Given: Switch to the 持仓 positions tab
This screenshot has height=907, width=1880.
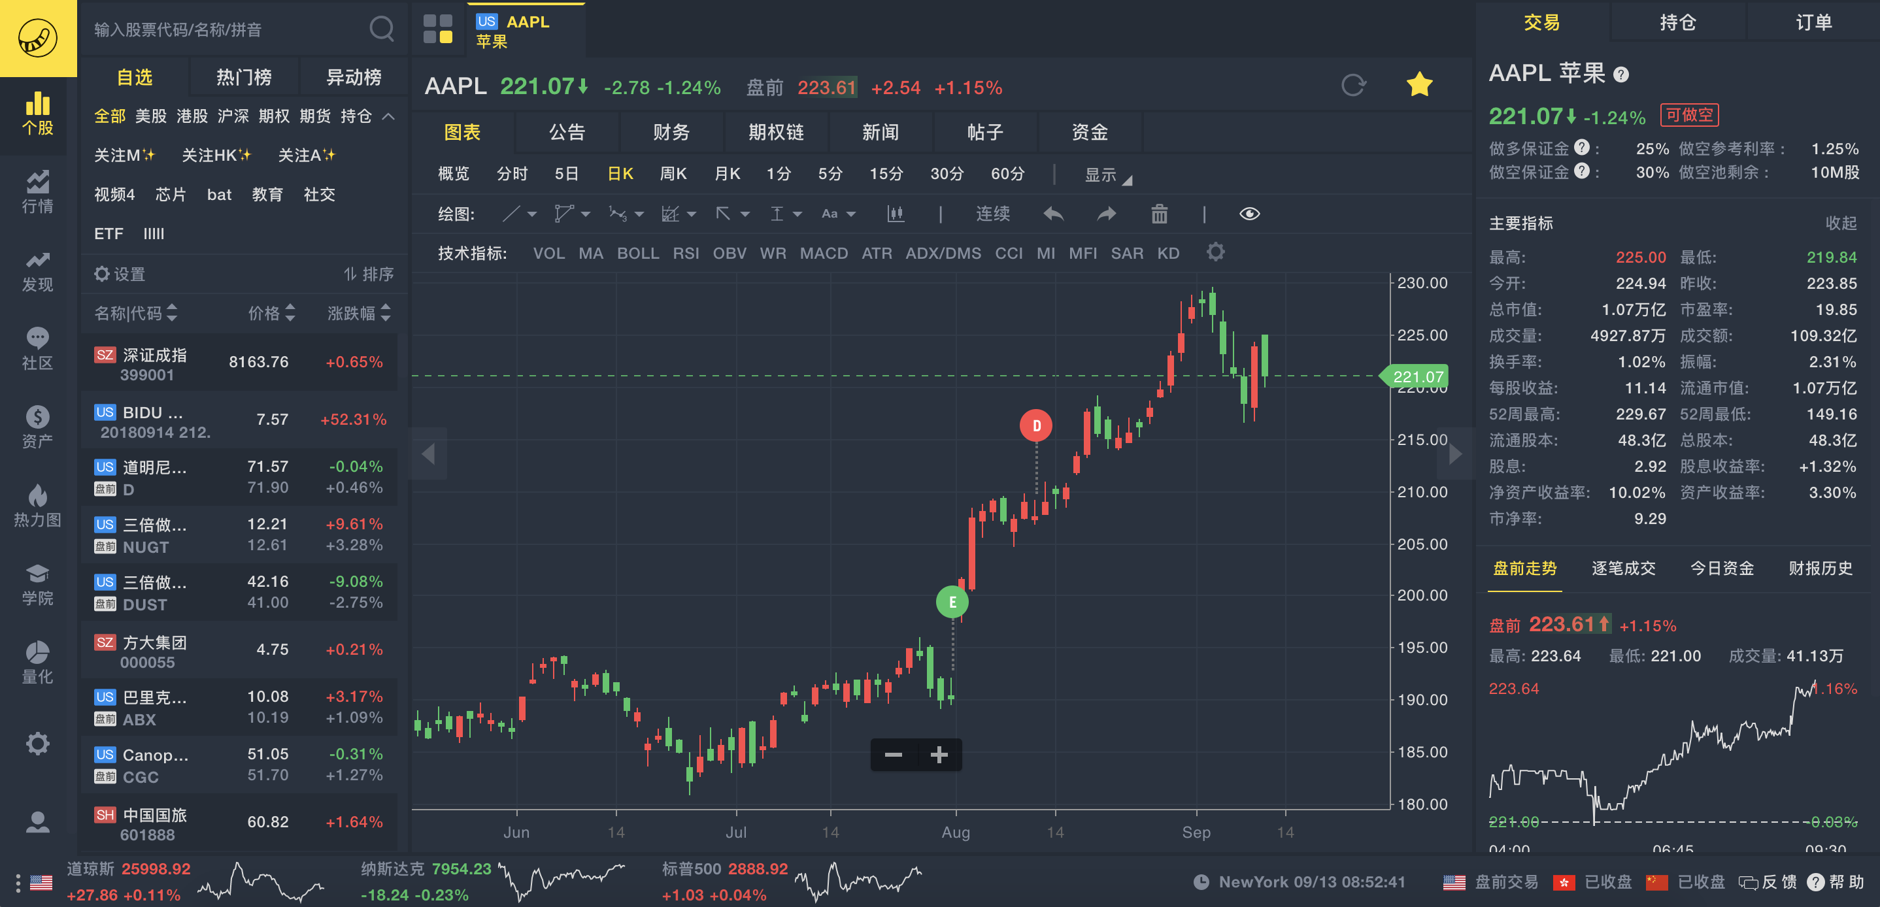Looking at the screenshot, I should [1677, 22].
